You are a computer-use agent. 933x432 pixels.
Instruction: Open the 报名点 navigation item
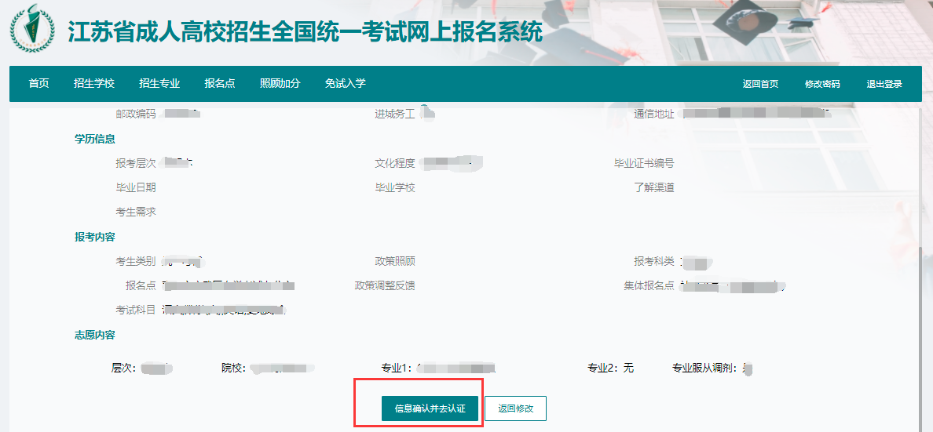(x=220, y=84)
